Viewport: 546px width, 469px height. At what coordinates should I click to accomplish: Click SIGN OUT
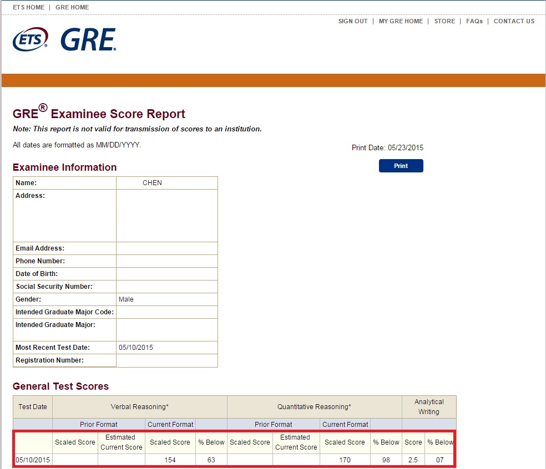[x=353, y=21]
